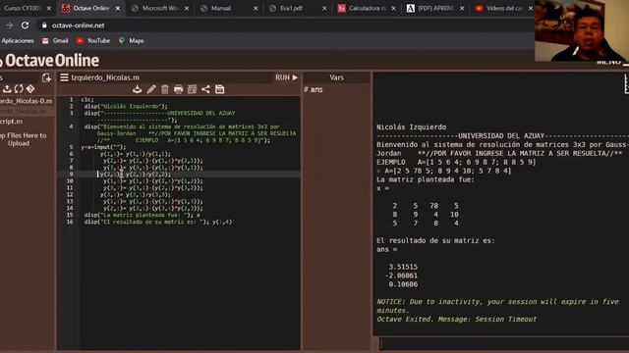Click the Octave Online logo
629x353 pixels.
pyautogui.click(x=49, y=61)
